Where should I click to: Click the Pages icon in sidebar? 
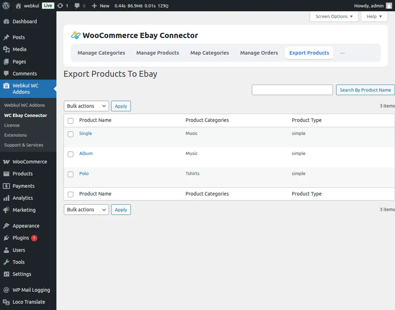click(x=6, y=62)
